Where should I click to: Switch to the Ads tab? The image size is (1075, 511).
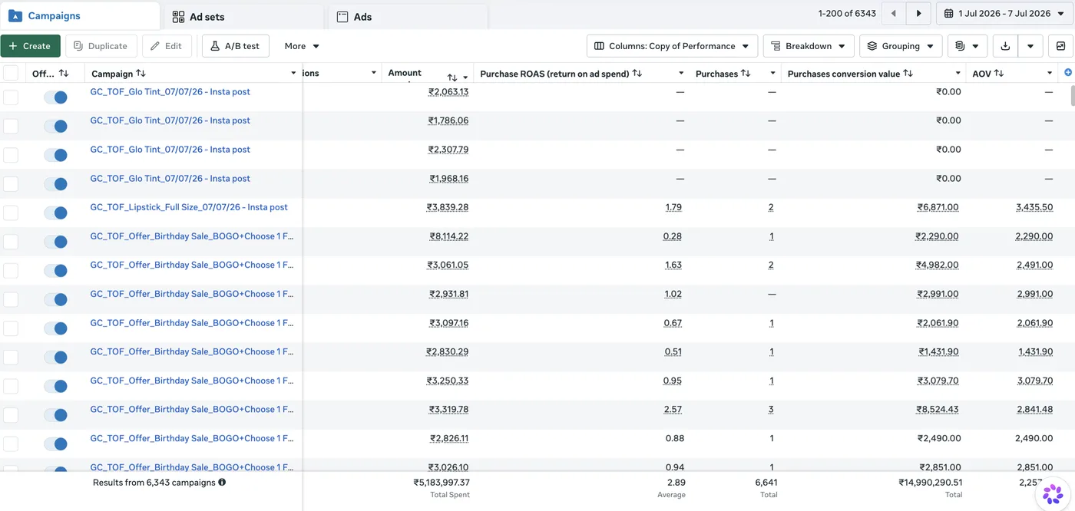(x=408, y=17)
